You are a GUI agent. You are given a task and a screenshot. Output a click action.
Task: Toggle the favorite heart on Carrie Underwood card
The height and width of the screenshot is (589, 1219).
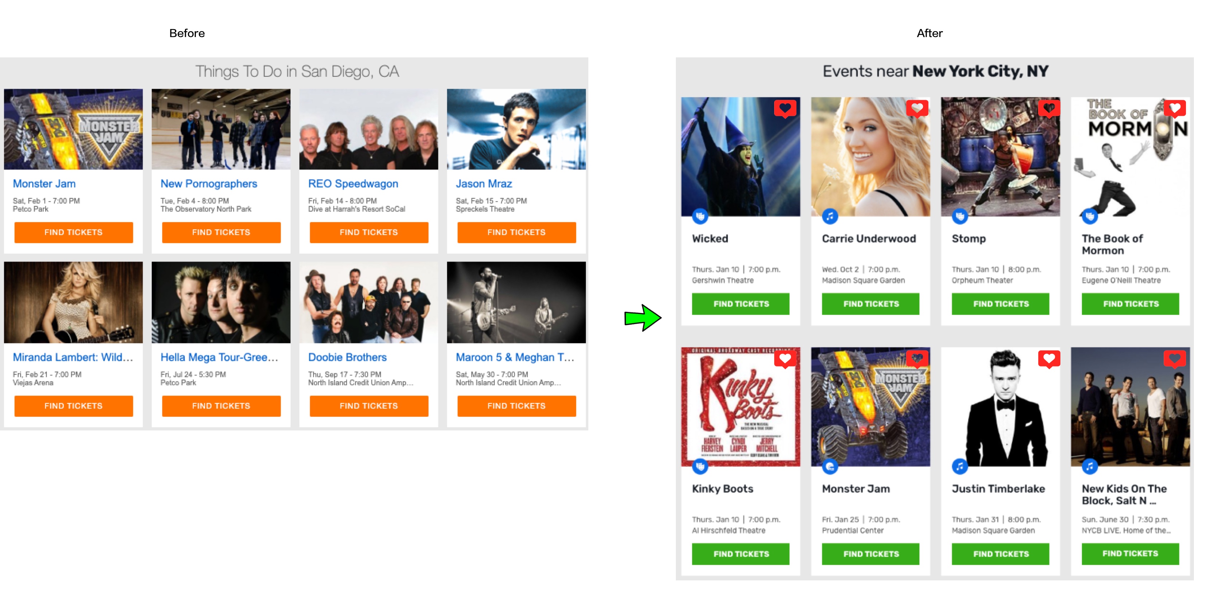tap(917, 109)
